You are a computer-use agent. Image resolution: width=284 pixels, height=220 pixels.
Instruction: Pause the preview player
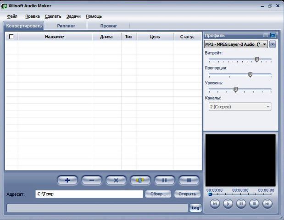[x=241, y=203]
